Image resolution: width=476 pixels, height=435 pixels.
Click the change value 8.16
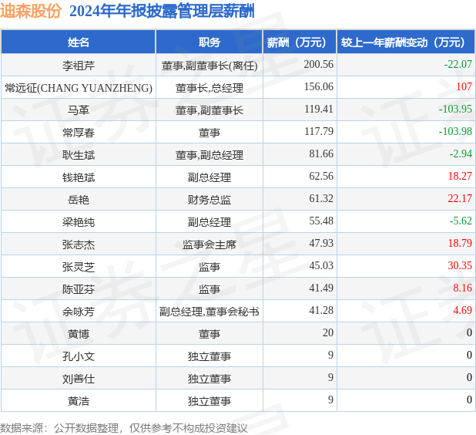tap(463, 288)
